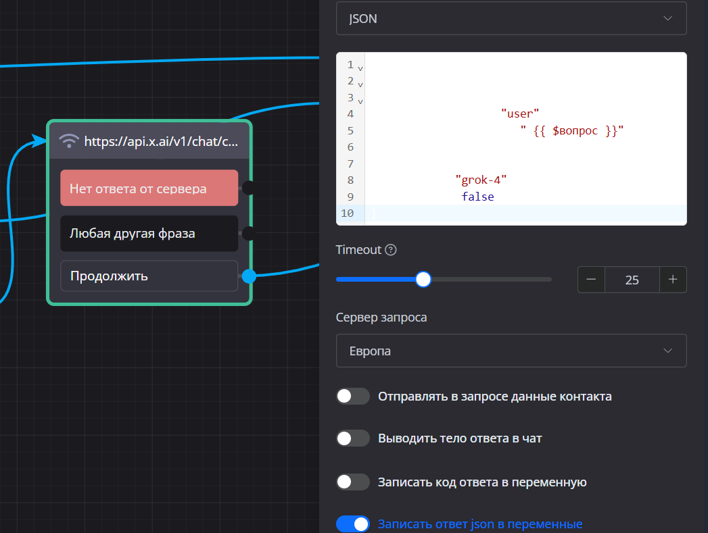Enable Отправлять в запросе данные контакта toggle
The height and width of the screenshot is (533, 708).
pyautogui.click(x=353, y=397)
